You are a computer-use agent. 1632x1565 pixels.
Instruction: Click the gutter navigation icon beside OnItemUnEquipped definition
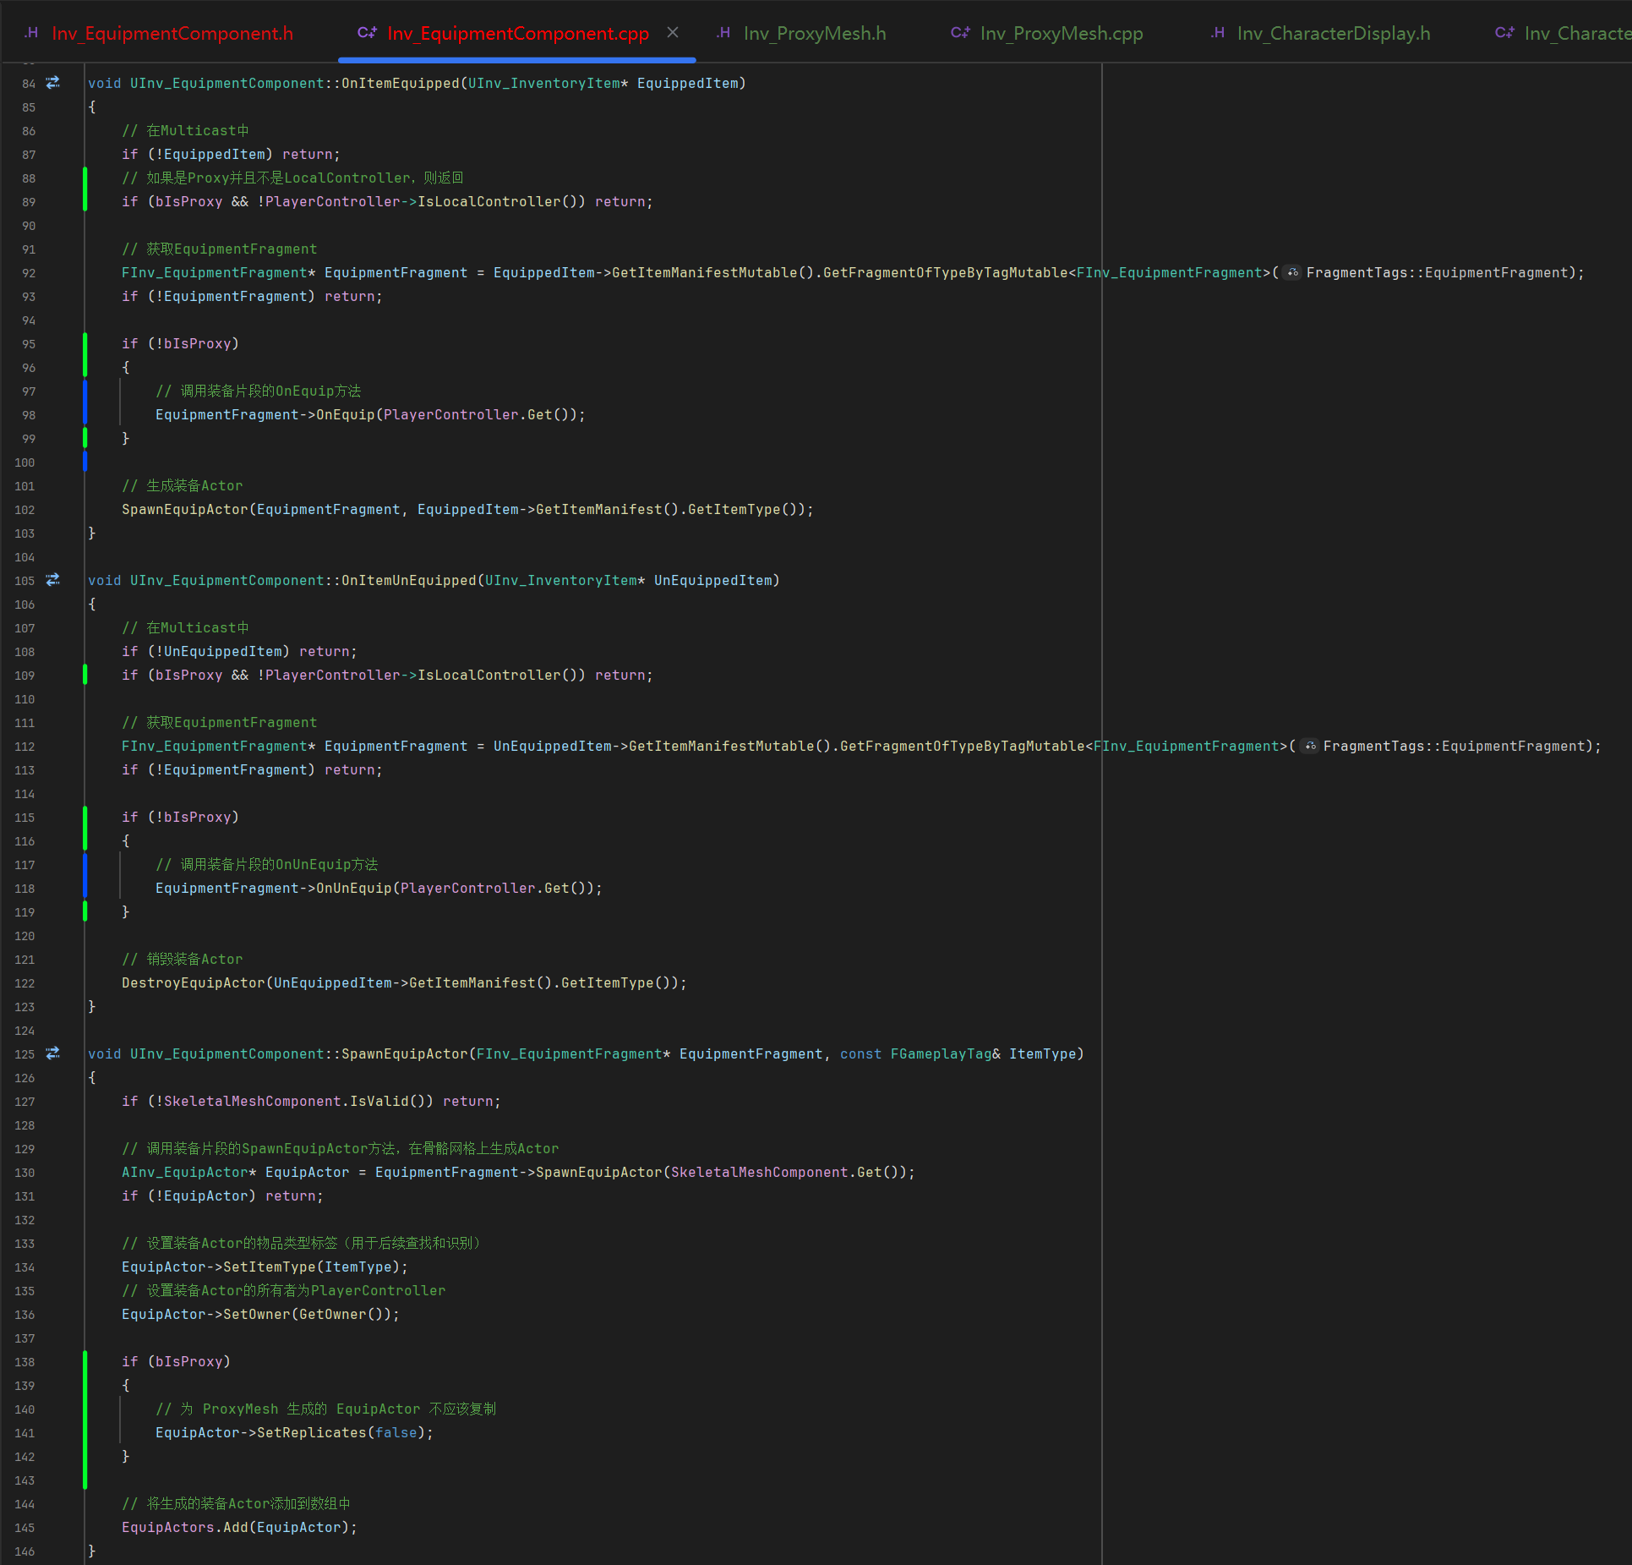point(52,580)
